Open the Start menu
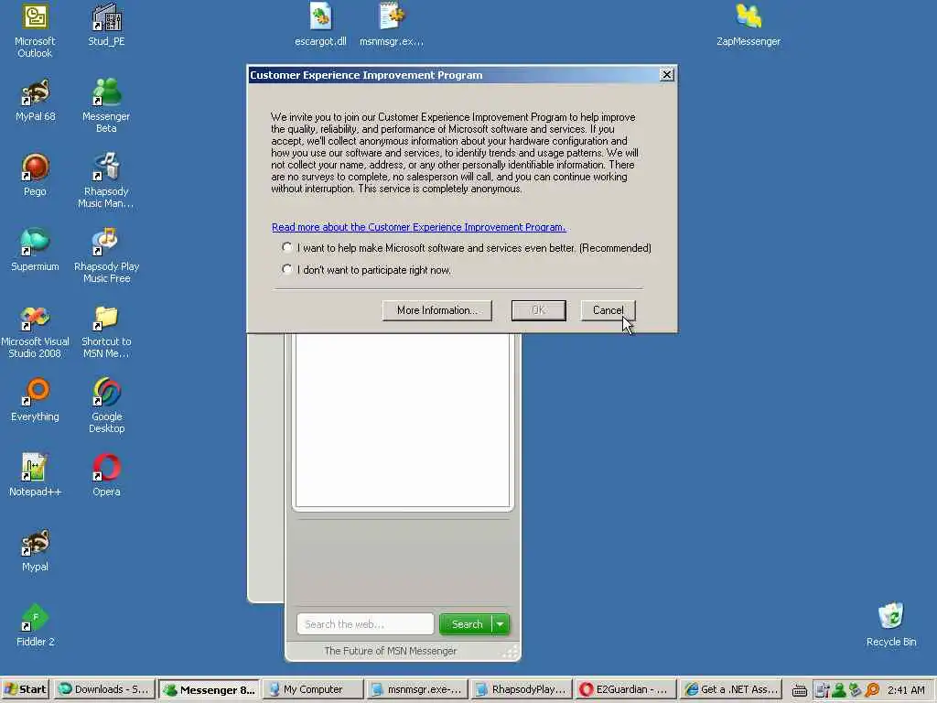This screenshot has width=937, height=703. click(26, 689)
